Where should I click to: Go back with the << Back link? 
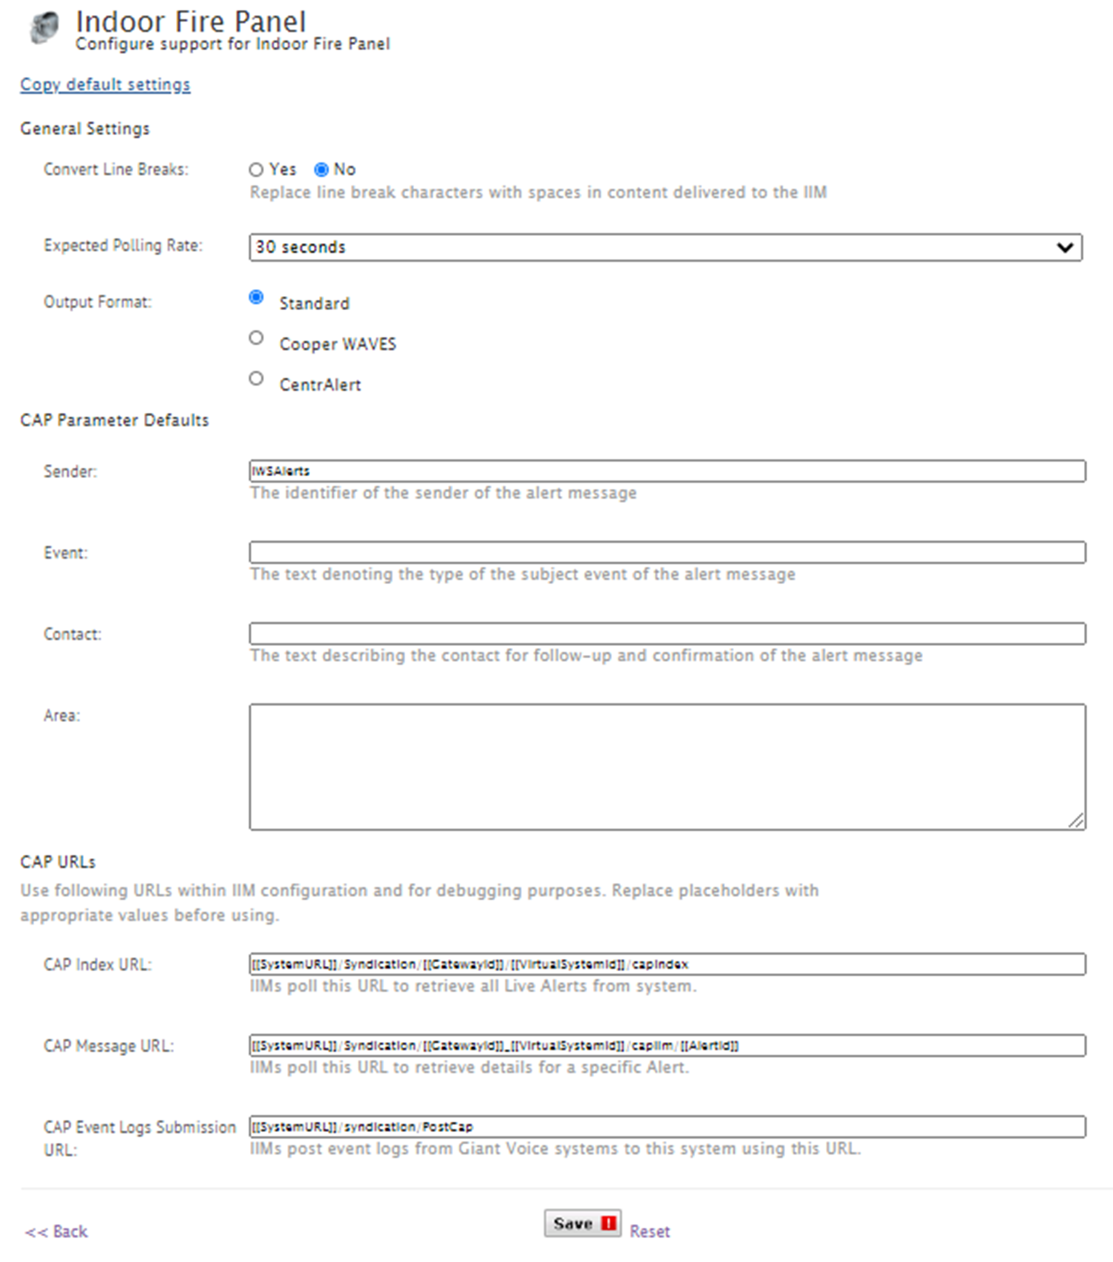click(56, 1232)
